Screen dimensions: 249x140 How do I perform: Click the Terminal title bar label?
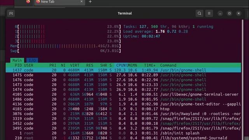pyautogui.click(x=124, y=13)
